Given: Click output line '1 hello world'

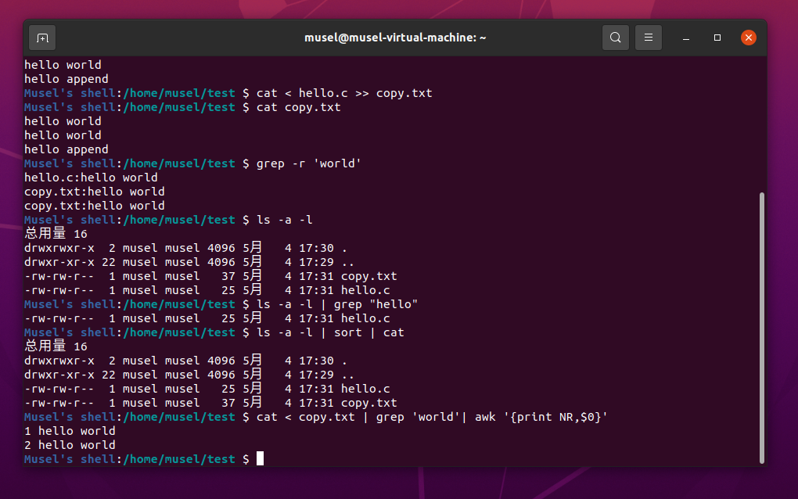Looking at the screenshot, I should (70, 431).
